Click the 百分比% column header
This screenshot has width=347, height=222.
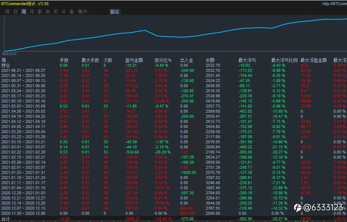click(163, 60)
